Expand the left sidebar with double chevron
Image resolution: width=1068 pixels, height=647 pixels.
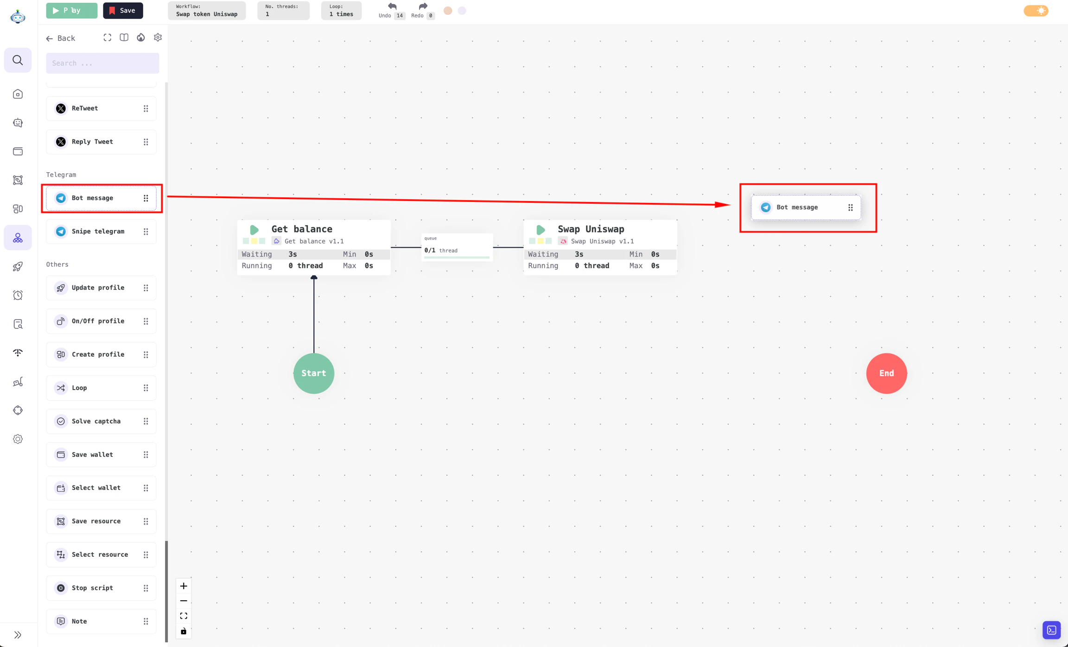coord(18,634)
